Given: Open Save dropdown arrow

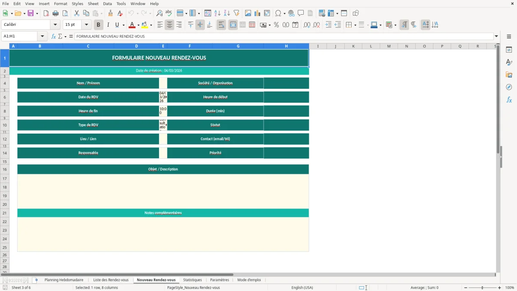Looking at the screenshot, I should pyautogui.click(x=37, y=13).
